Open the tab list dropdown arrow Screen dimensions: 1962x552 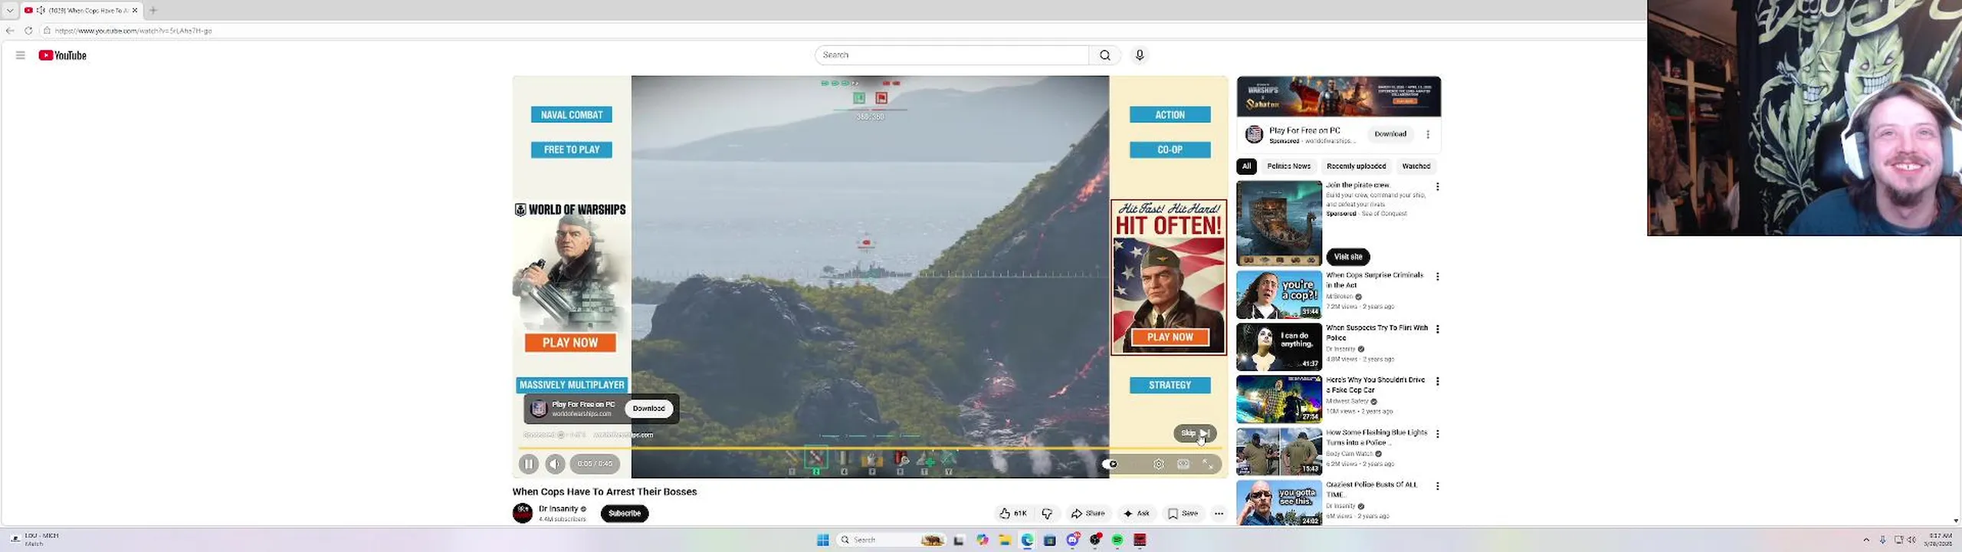point(10,10)
